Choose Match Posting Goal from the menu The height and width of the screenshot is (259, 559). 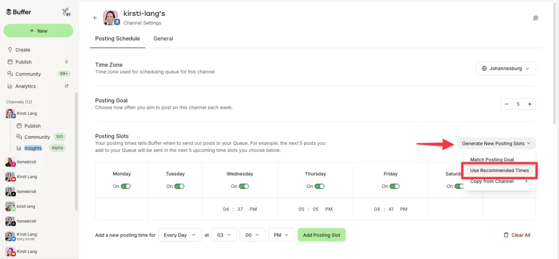tap(492, 160)
